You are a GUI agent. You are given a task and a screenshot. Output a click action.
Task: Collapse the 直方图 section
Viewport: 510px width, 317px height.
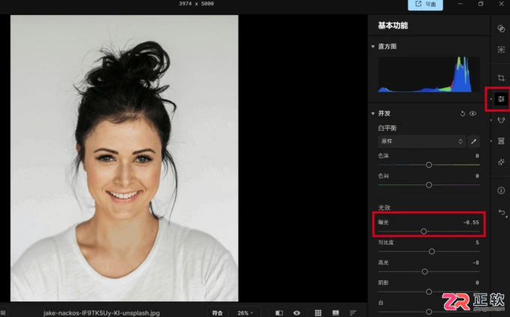[x=373, y=46]
